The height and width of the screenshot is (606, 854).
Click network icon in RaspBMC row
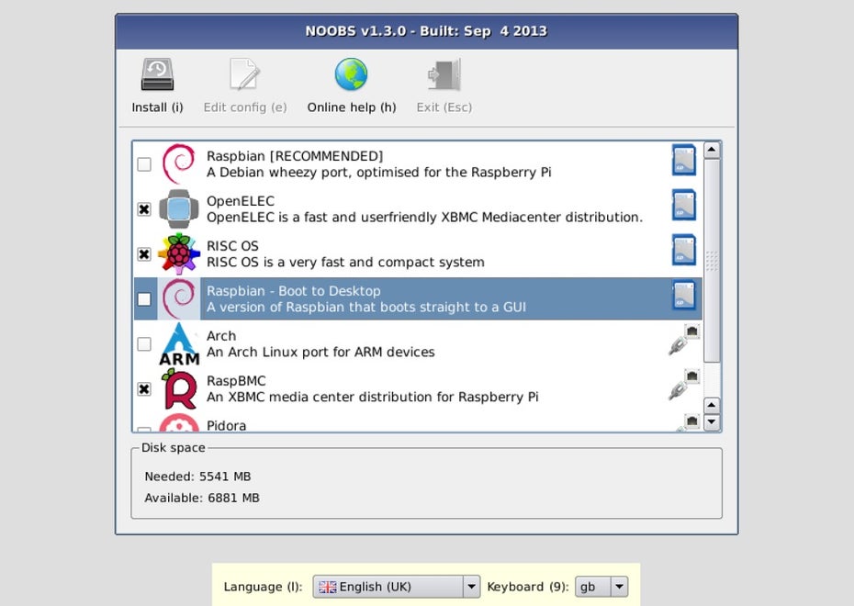pos(684,385)
